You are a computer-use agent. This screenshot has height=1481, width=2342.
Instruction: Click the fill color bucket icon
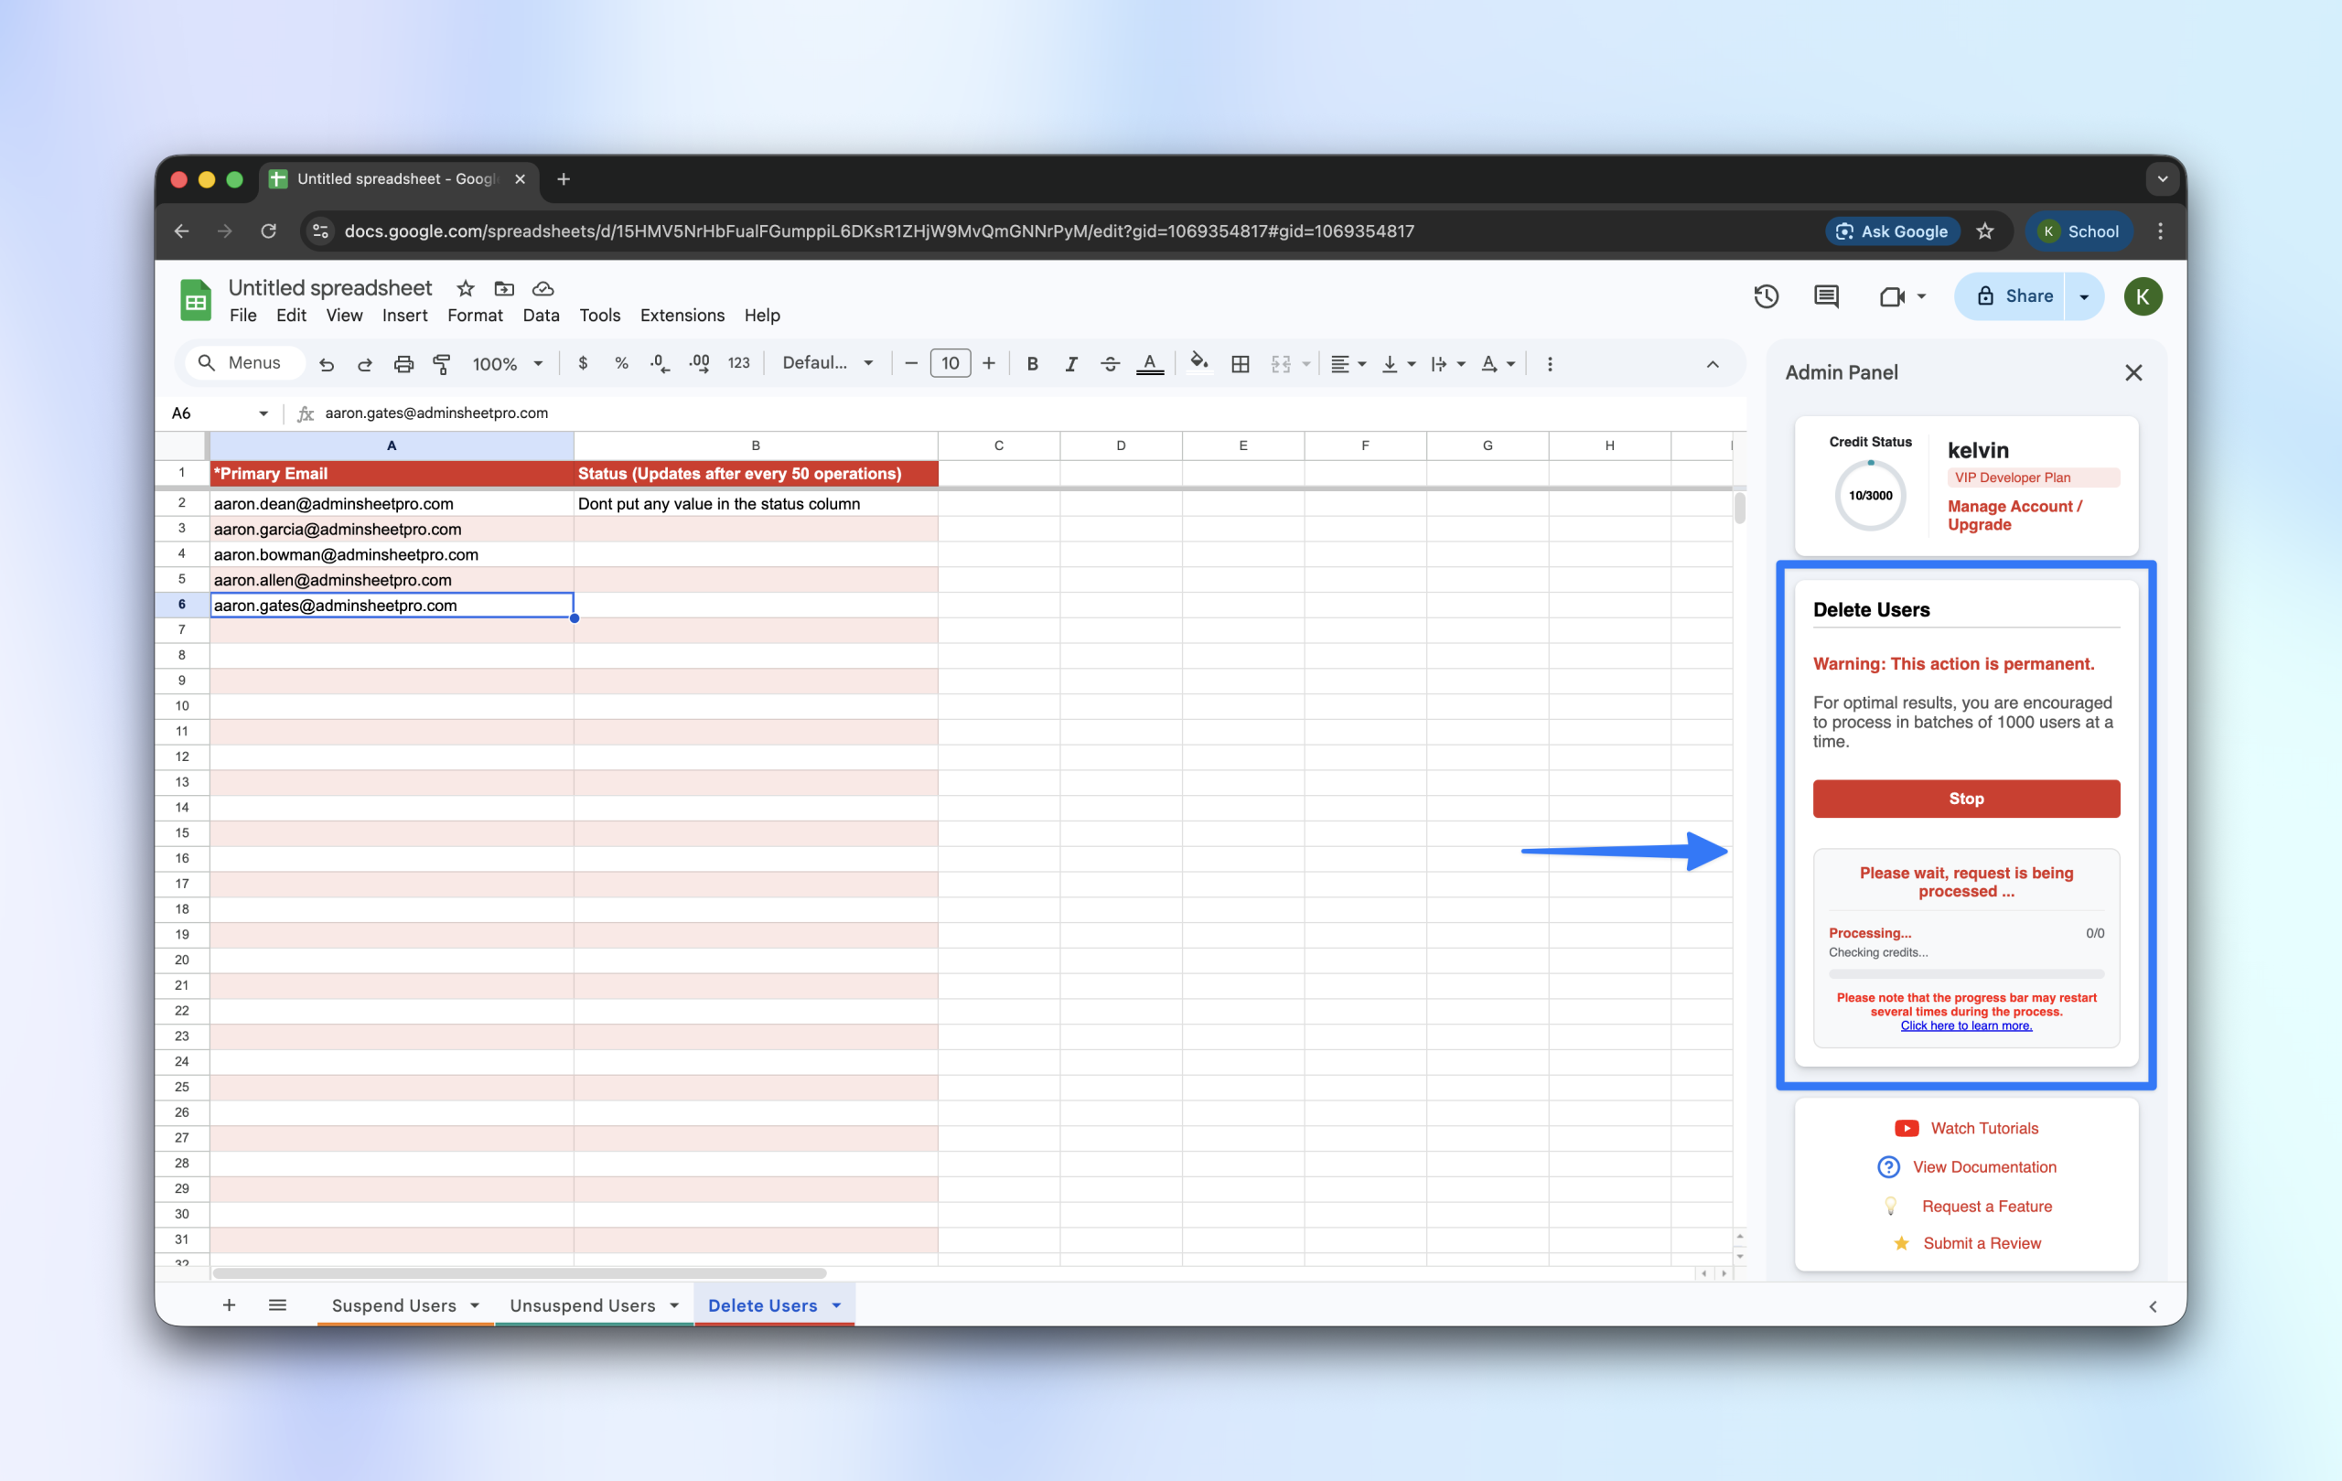pyautogui.click(x=1199, y=363)
